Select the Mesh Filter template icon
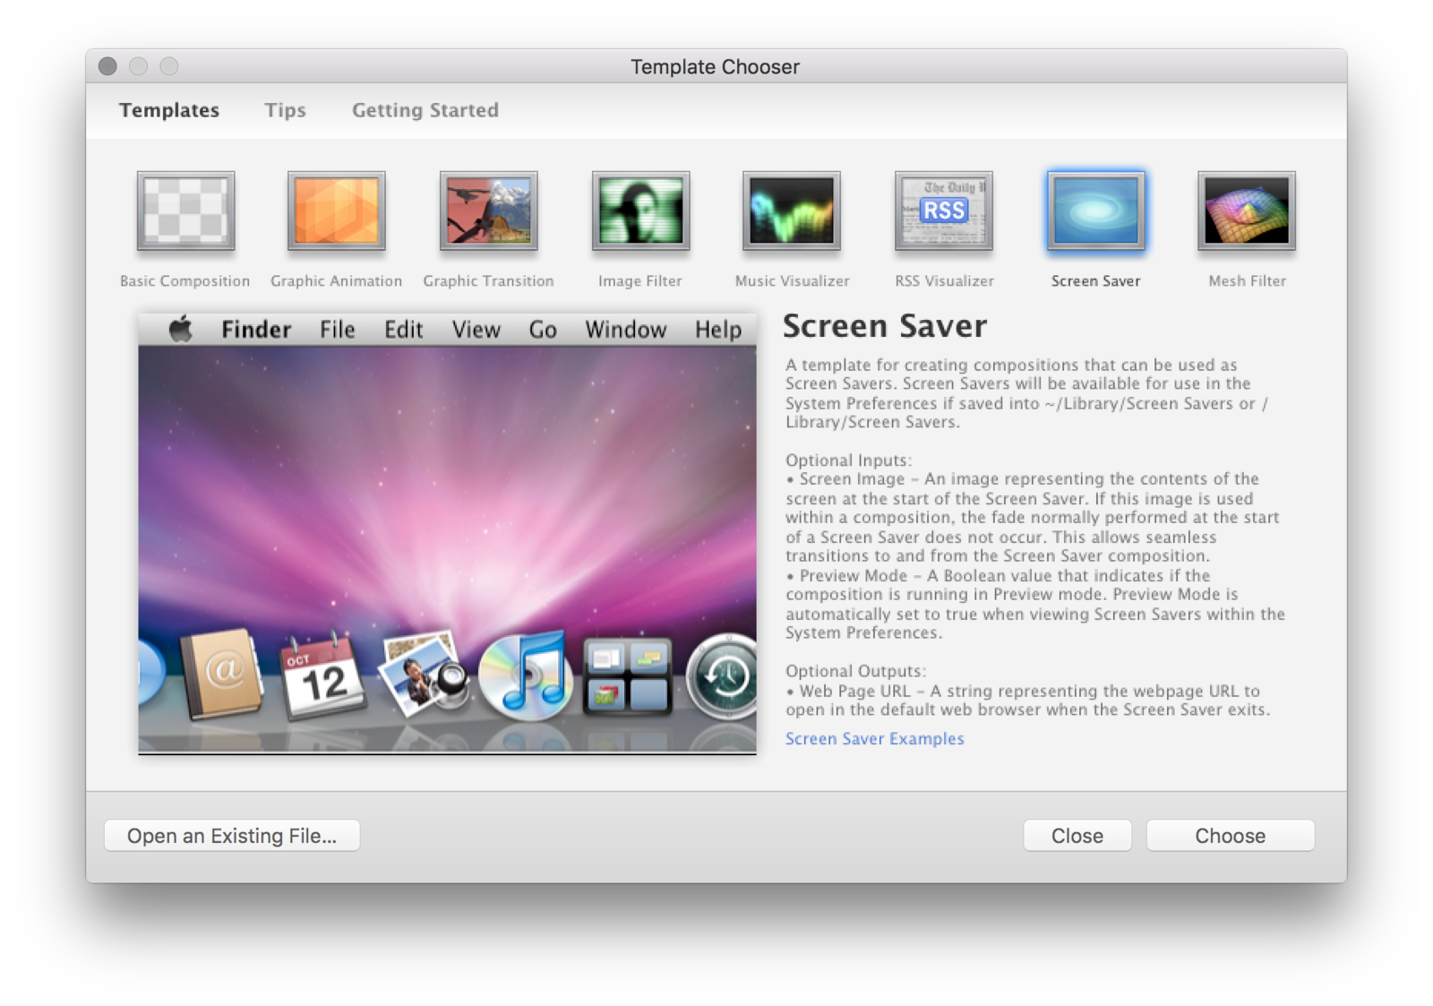The image size is (1433, 1006). [x=1247, y=211]
